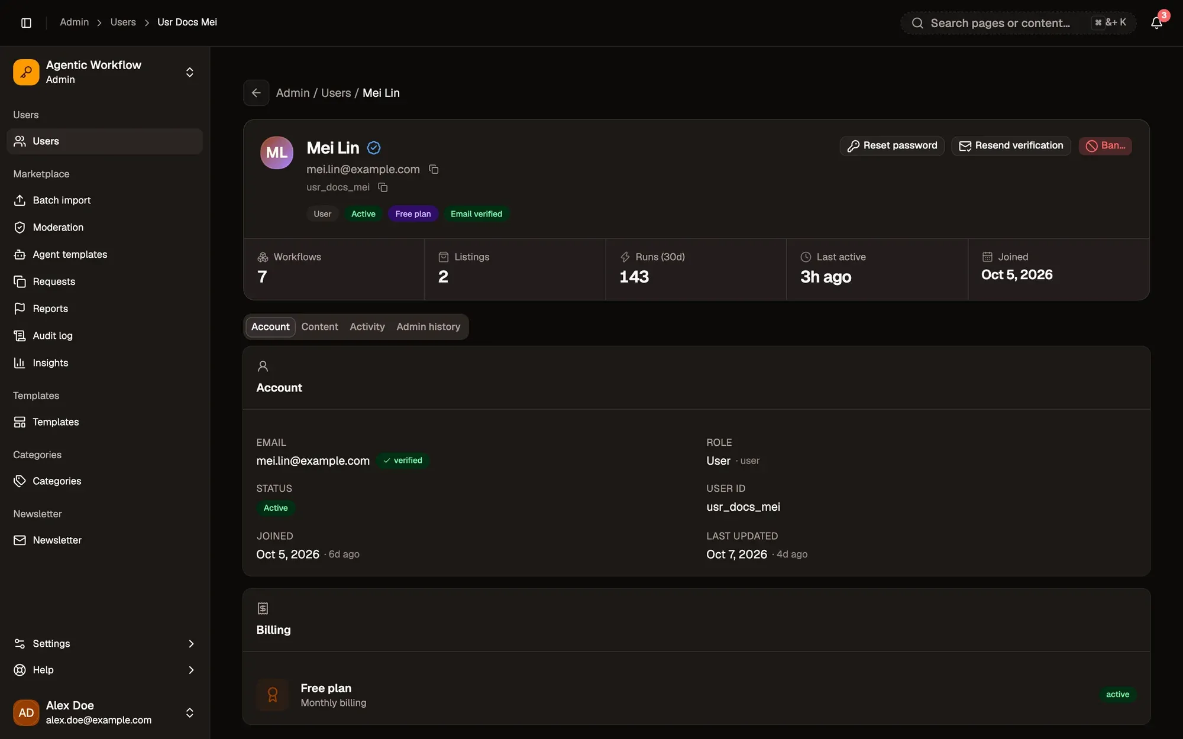The image size is (1183, 739).
Task: Open the Templates page
Action: [x=105, y=422]
